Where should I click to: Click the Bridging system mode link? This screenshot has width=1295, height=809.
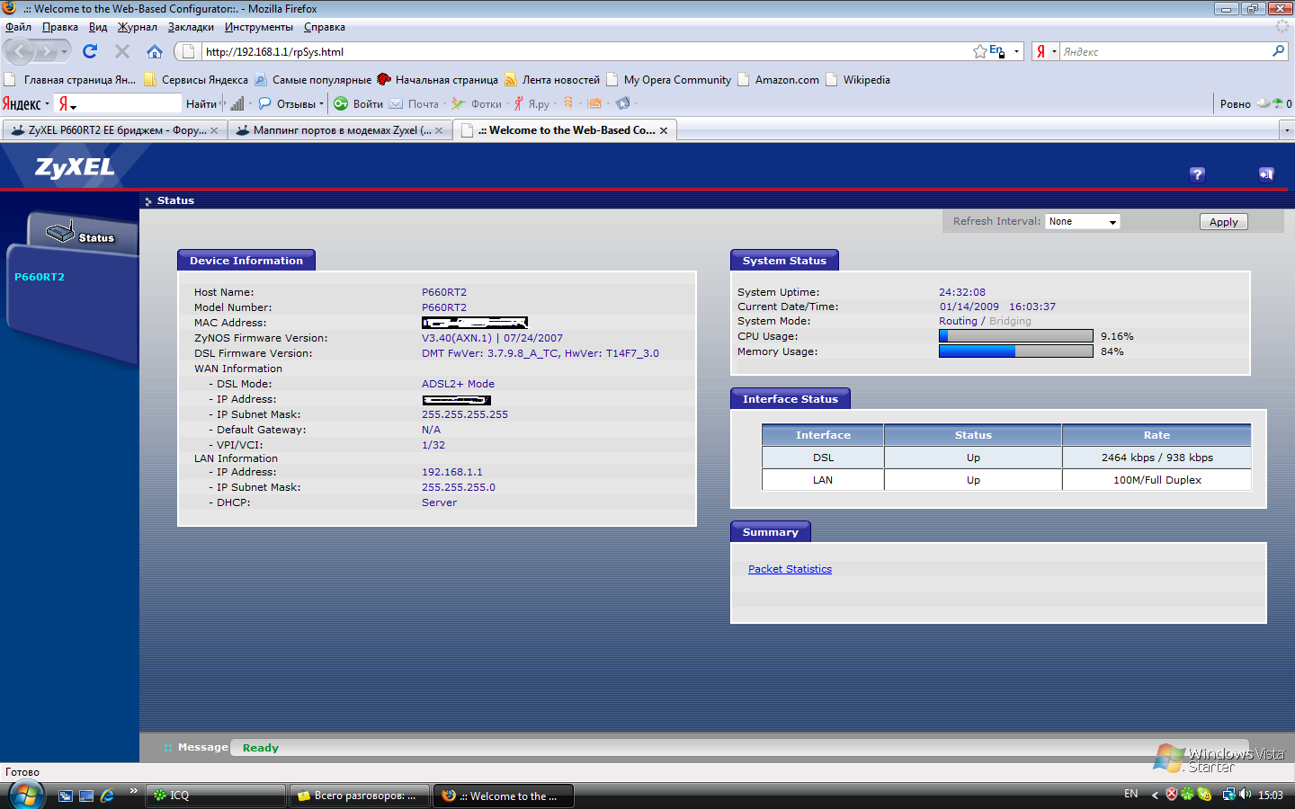[x=1010, y=321]
